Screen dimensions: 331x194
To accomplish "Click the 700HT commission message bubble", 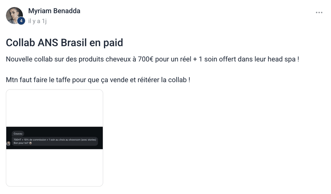I will [x=55, y=141].
